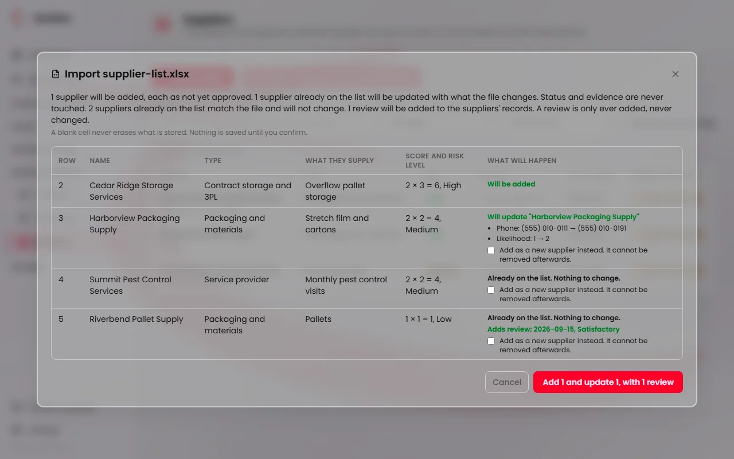This screenshot has width=734, height=459.
Task: Click 'Will update Harborview Packaging Supply' status
Action: point(563,217)
